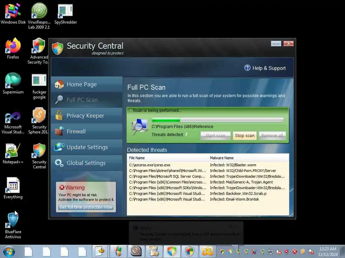
Task: Open the fuckger google desktop icon
Action: [39, 86]
